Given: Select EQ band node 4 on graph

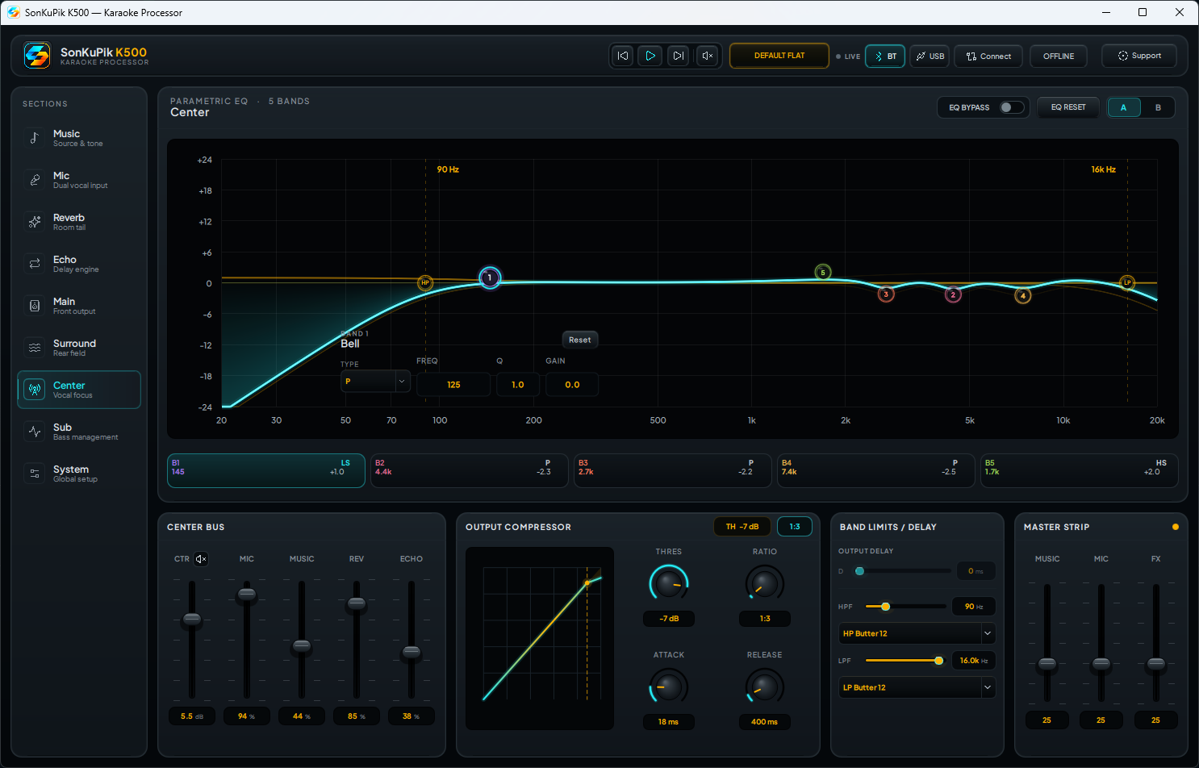Looking at the screenshot, I should click(1023, 296).
